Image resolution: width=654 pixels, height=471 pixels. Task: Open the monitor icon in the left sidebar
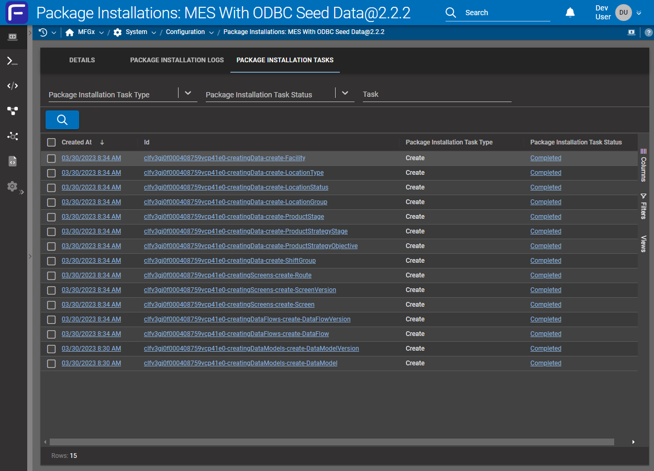(x=13, y=37)
